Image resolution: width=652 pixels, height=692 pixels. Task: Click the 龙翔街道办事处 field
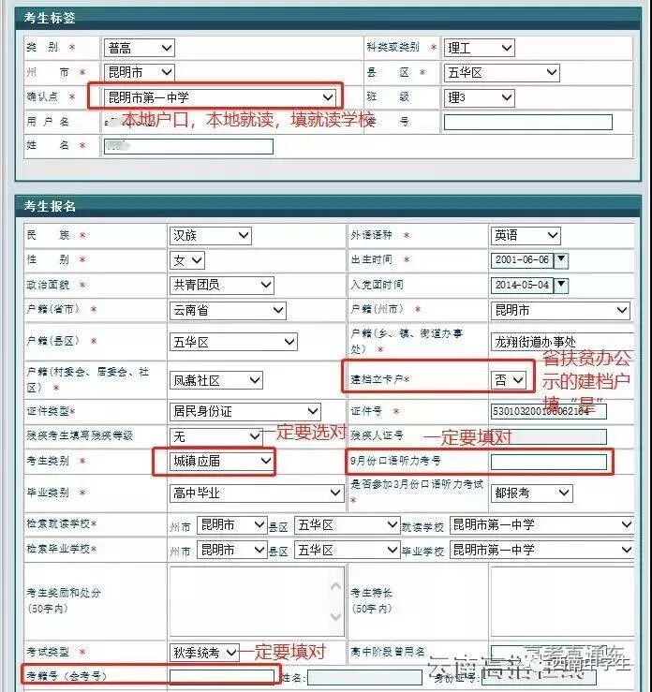562,342
